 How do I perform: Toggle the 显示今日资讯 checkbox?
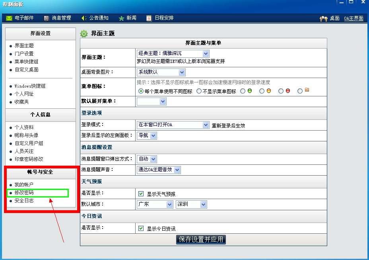click(141, 229)
